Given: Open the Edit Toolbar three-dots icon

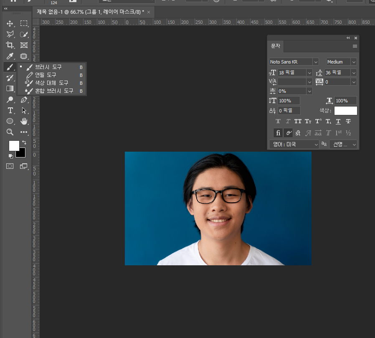Looking at the screenshot, I should [24, 132].
